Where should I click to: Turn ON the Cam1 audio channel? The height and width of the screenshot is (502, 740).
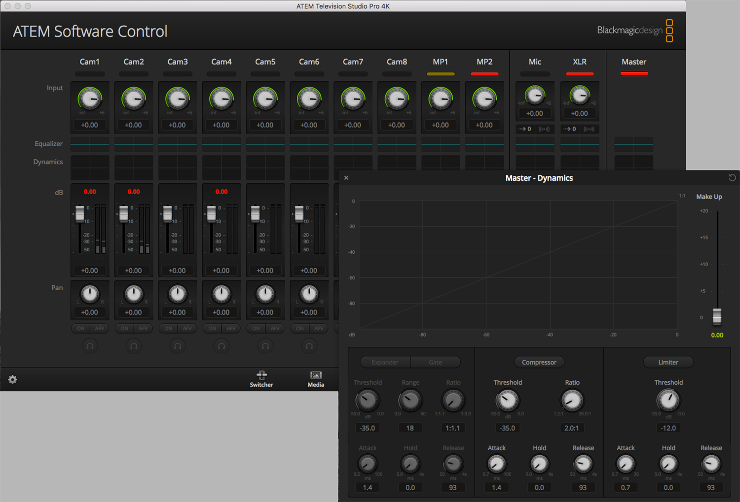80,328
